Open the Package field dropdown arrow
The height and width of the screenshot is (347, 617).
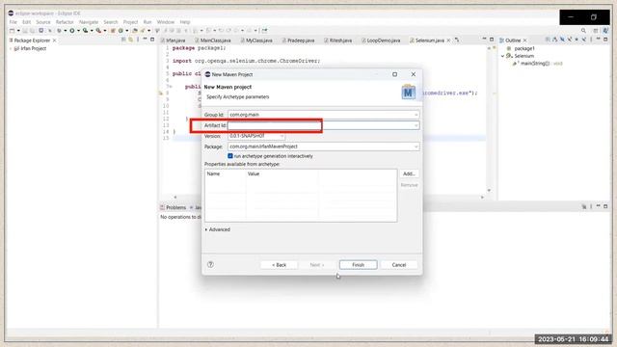(x=416, y=147)
